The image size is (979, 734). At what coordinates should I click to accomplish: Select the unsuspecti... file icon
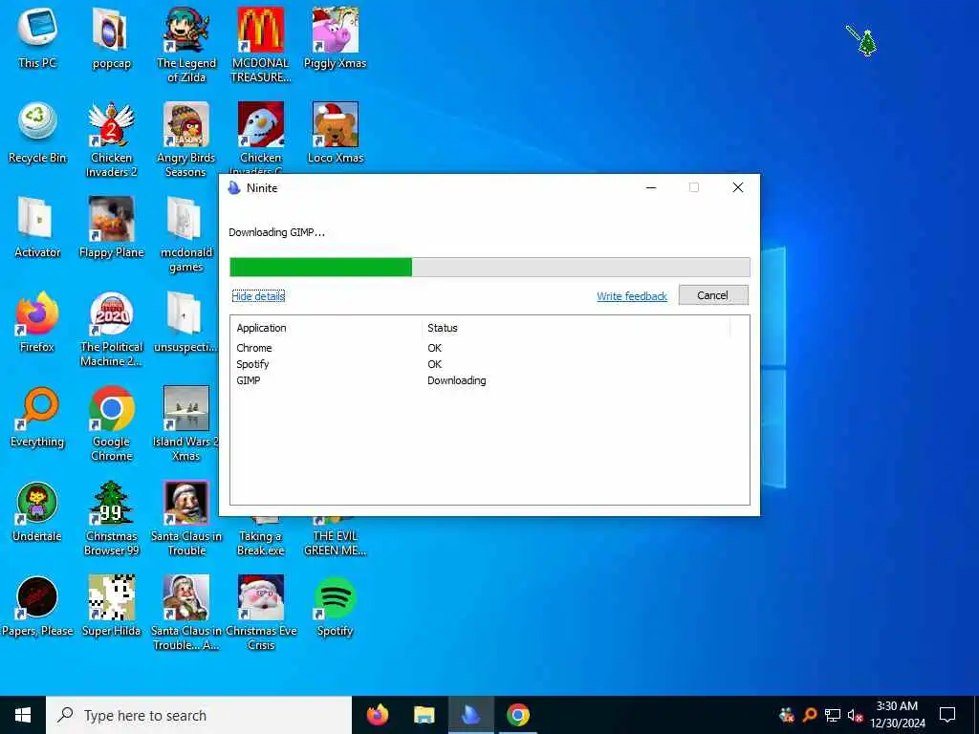(x=186, y=322)
